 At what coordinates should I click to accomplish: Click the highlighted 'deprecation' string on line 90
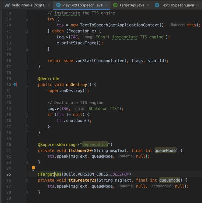(95, 144)
